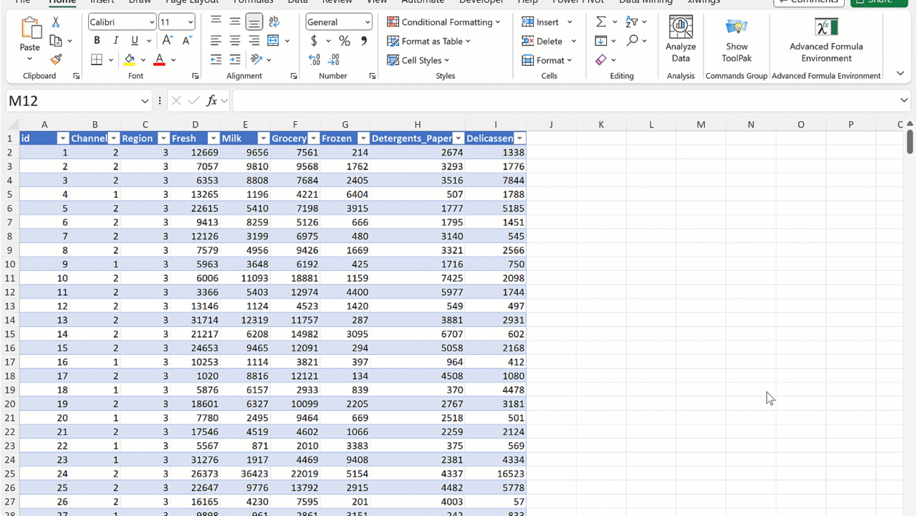Click the Name Box showing M12
Screen dimensions: 917x516
coord(72,101)
